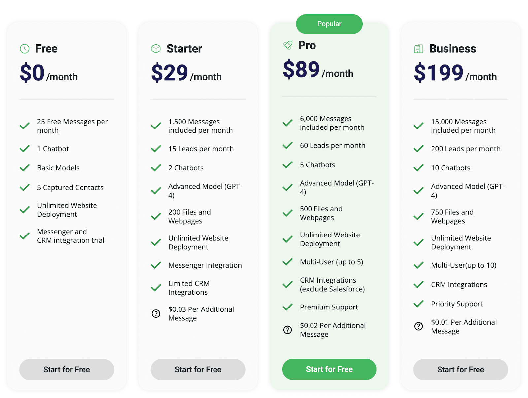Click the rocket icon beside Pro
The height and width of the screenshot is (398, 528).
point(288,45)
